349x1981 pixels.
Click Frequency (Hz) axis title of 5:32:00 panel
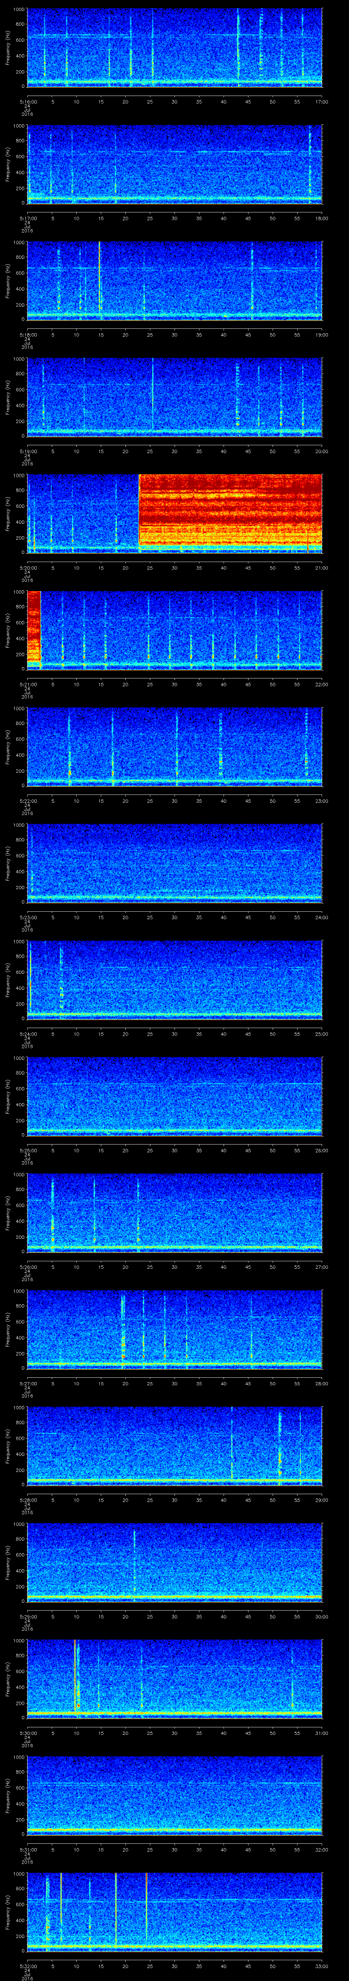pyautogui.click(x=8, y=1912)
